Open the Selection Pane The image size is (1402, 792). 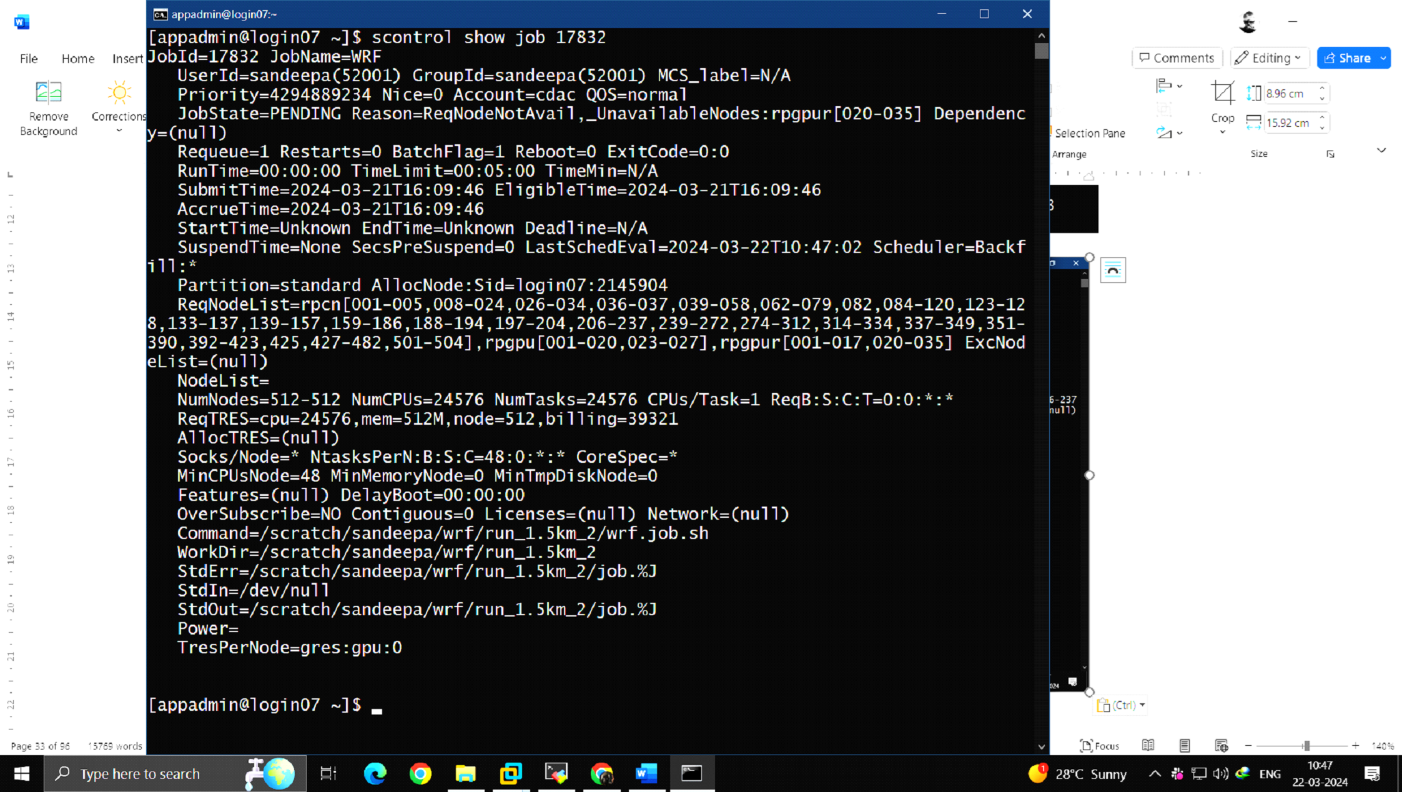click(x=1089, y=133)
